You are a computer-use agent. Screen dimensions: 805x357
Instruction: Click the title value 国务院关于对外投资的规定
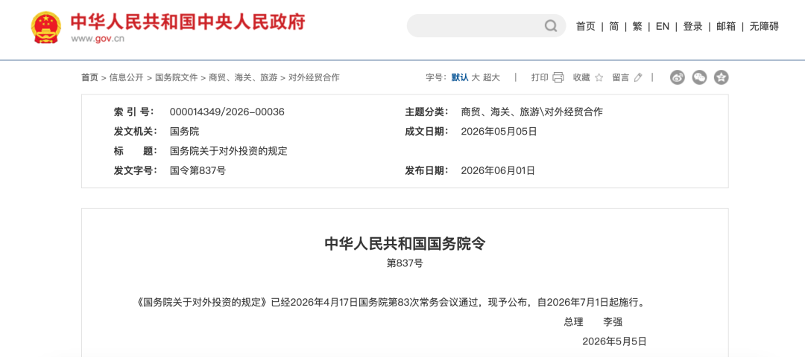(x=229, y=151)
